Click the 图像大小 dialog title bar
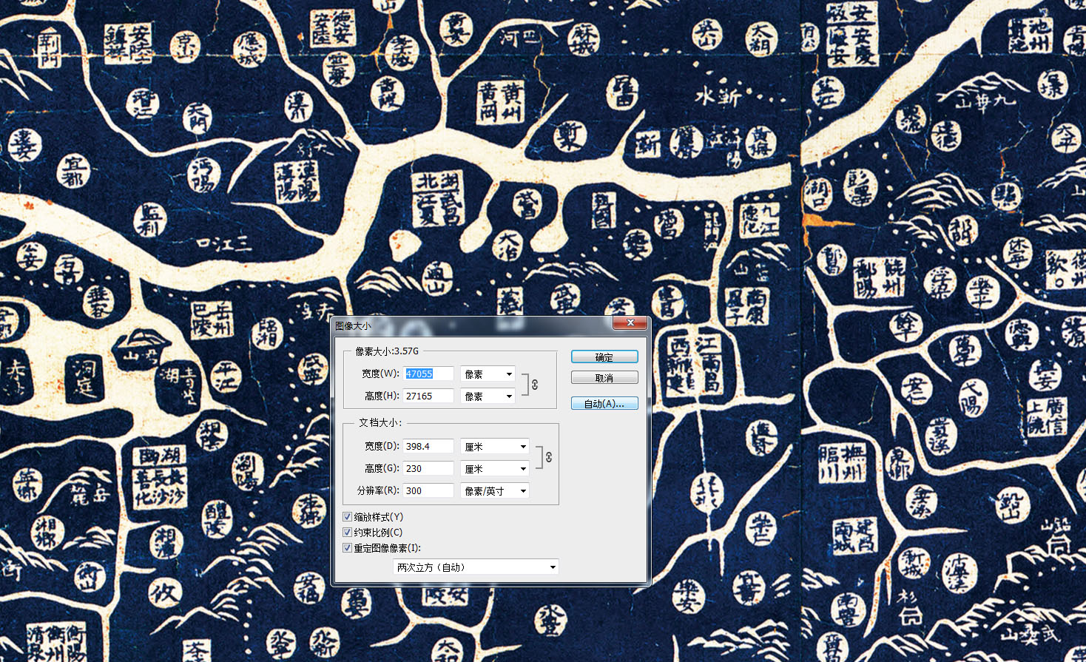The height and width of the screenshot is (662, 1086). click(472, 325)
